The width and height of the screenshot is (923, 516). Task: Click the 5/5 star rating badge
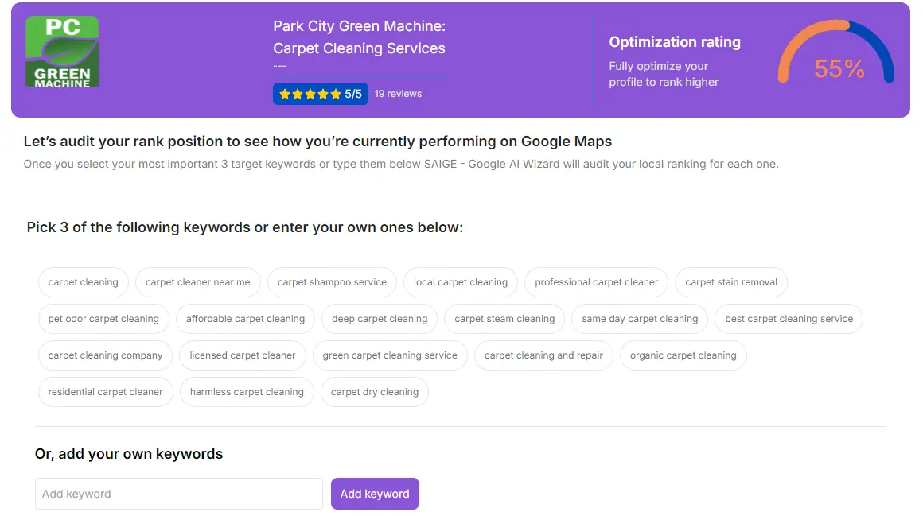tap(320, 94)
